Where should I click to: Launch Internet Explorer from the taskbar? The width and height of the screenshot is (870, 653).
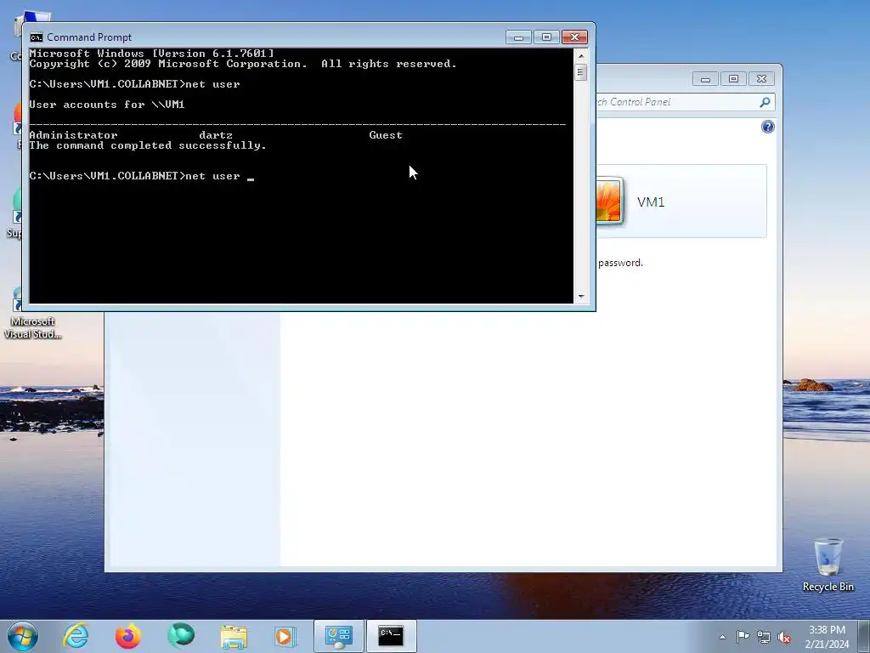tap(76, 636)
